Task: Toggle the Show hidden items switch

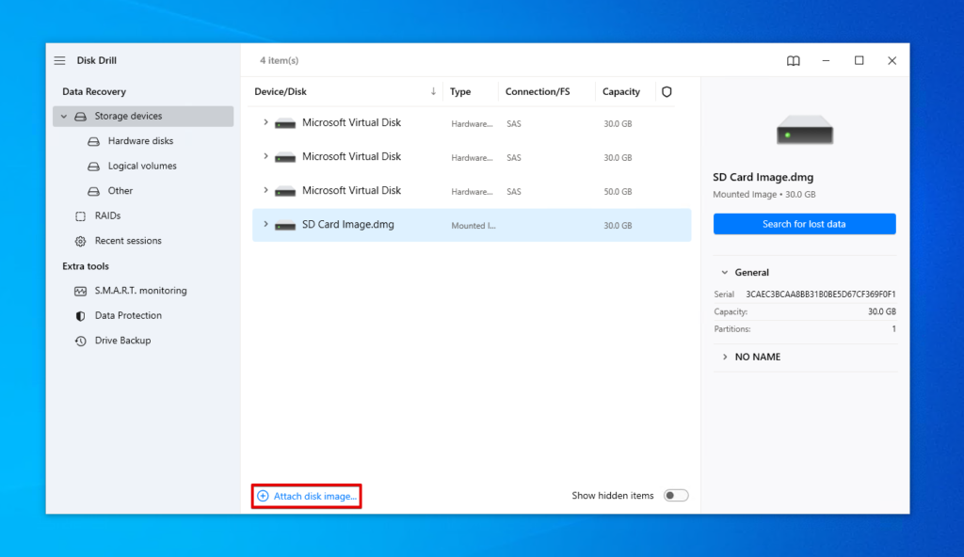Action: (x=676, y=496)
